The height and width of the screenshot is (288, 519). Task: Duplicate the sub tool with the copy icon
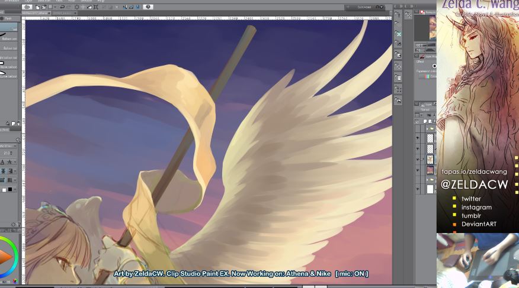tap(13, 123)
